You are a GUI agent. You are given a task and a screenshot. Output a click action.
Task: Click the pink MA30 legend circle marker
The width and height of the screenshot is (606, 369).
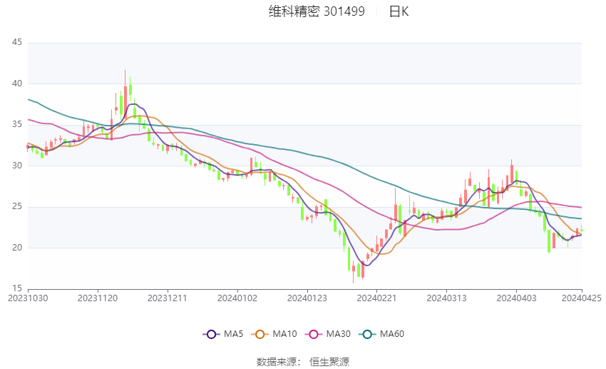[x=312, y=334]
